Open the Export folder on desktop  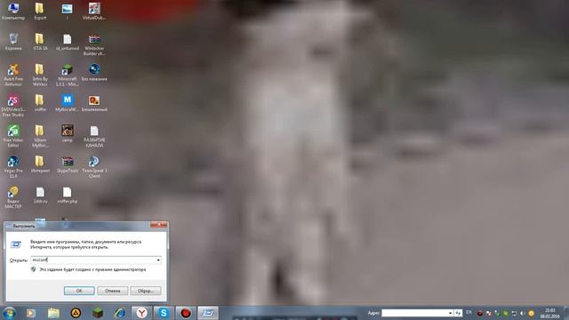[x=40, y=11]
